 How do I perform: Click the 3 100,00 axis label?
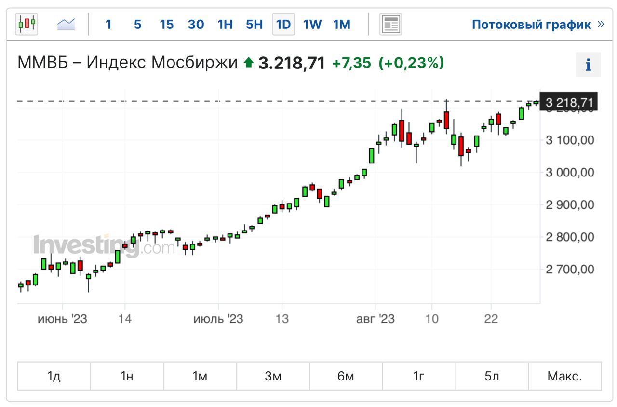coord(569,140)
